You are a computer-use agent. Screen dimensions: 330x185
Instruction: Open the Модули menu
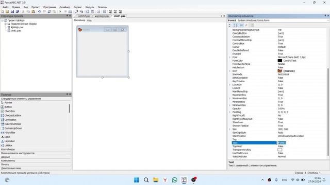[90, 7]
